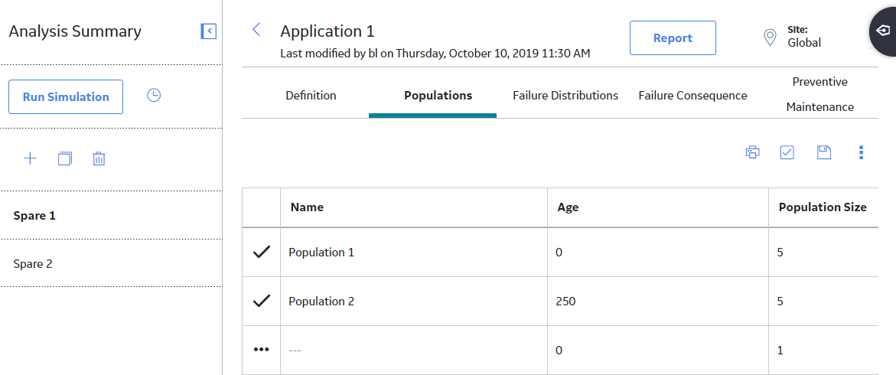Click the Report button
The height and width of the screenshot is (375, 896).
(673, 38)
